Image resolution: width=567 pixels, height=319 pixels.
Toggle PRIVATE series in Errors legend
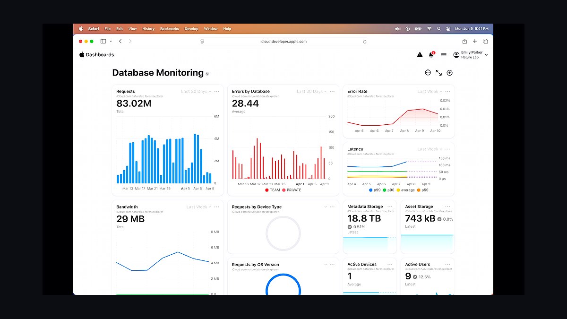click(292, 190)
